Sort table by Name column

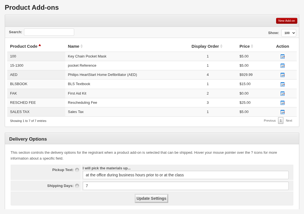coord(74,46)
